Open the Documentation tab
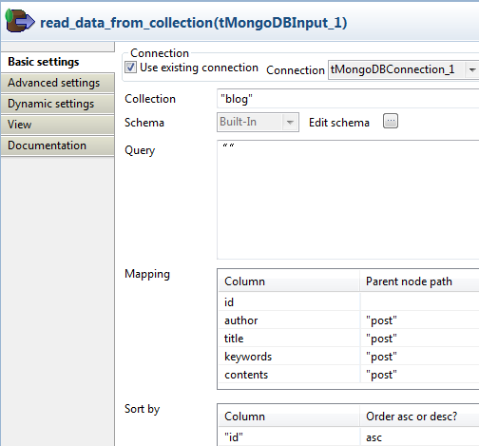 coord(57,145)
